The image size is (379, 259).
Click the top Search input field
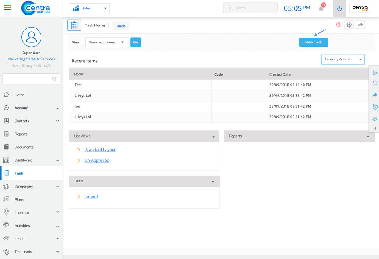(250, 8)
